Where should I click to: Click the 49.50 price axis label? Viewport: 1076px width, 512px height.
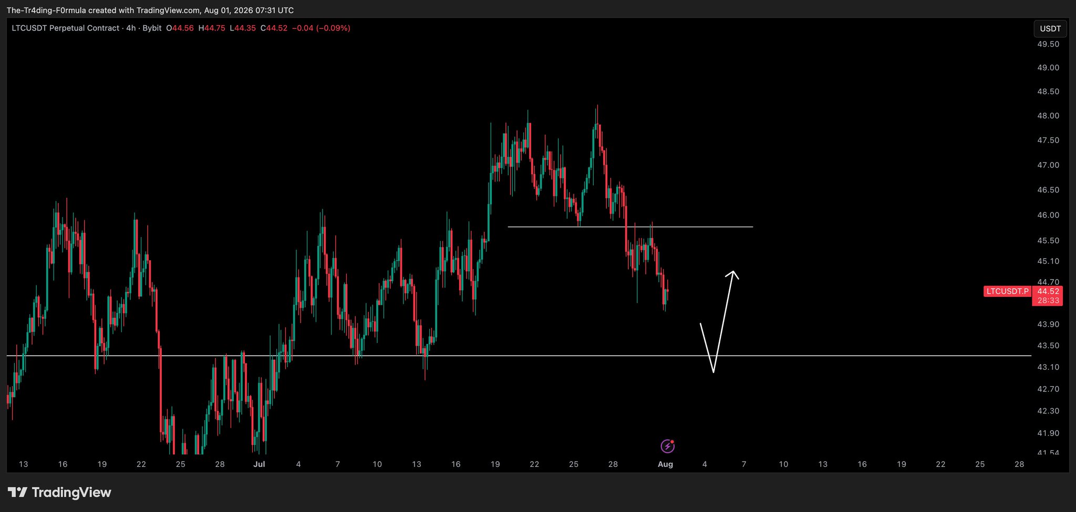(1048, 44)
